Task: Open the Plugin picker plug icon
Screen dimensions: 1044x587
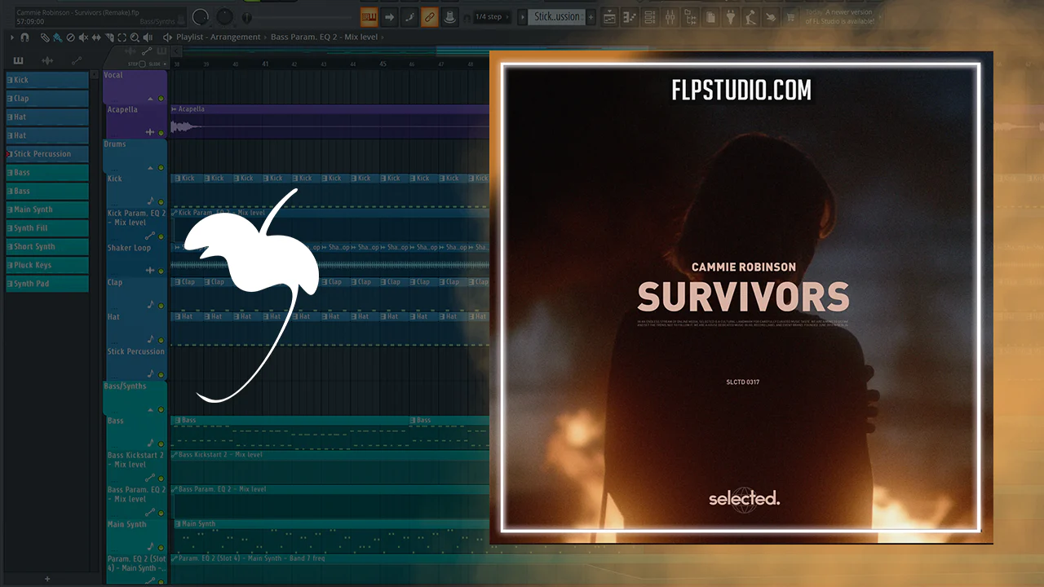Action: click(730, 16)
